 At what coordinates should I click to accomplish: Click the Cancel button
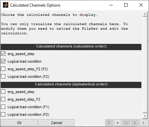[x=56, y=123]
